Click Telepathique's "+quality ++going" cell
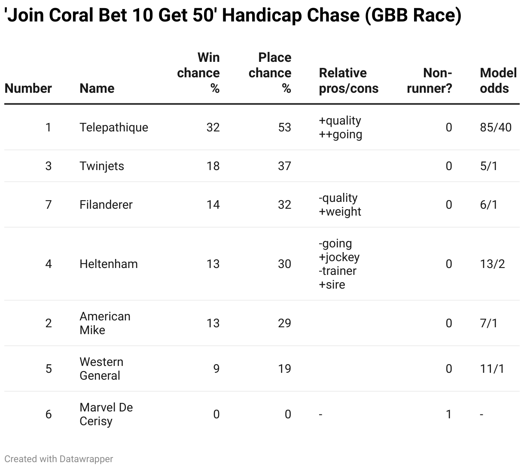The height and width of the screenshot is (469, 524). 340,128
